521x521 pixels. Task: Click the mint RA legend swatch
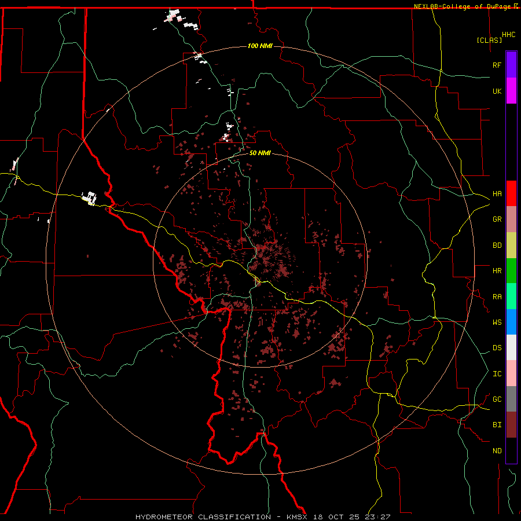pos(511,296)
